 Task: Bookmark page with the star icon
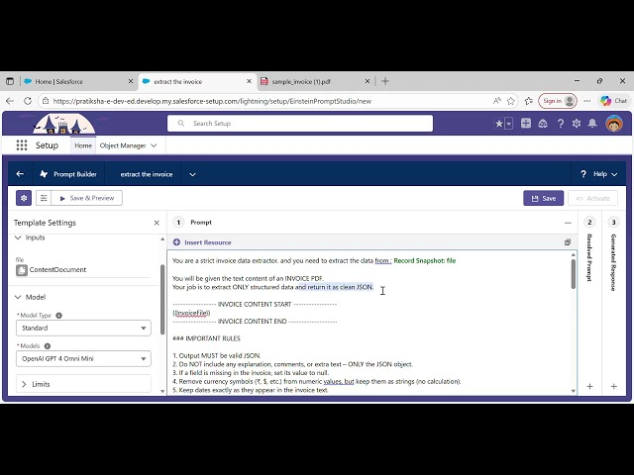(x=511, y=101)
